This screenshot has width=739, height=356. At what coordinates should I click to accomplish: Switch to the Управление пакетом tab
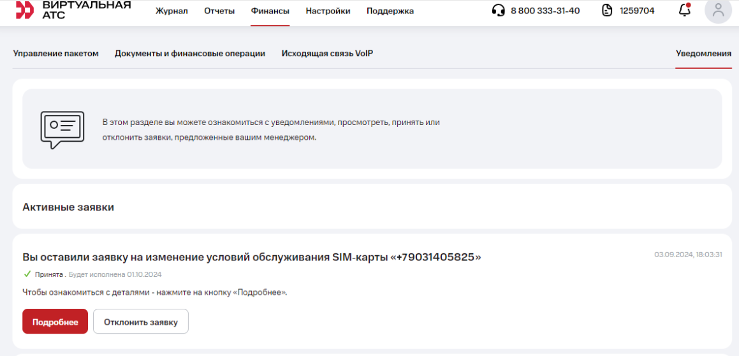[55, 54]
